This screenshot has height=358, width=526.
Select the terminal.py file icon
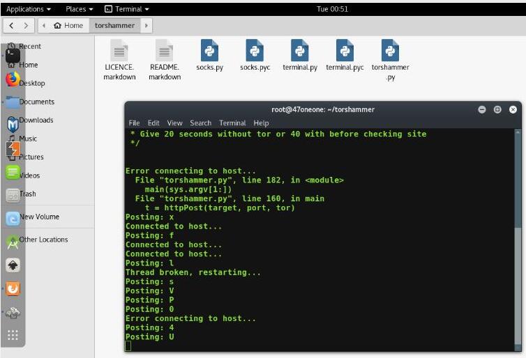click(x=300, y=52)
